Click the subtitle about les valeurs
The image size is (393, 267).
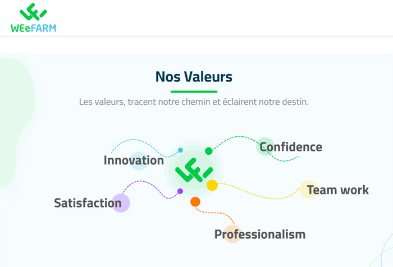coord(194,102)
